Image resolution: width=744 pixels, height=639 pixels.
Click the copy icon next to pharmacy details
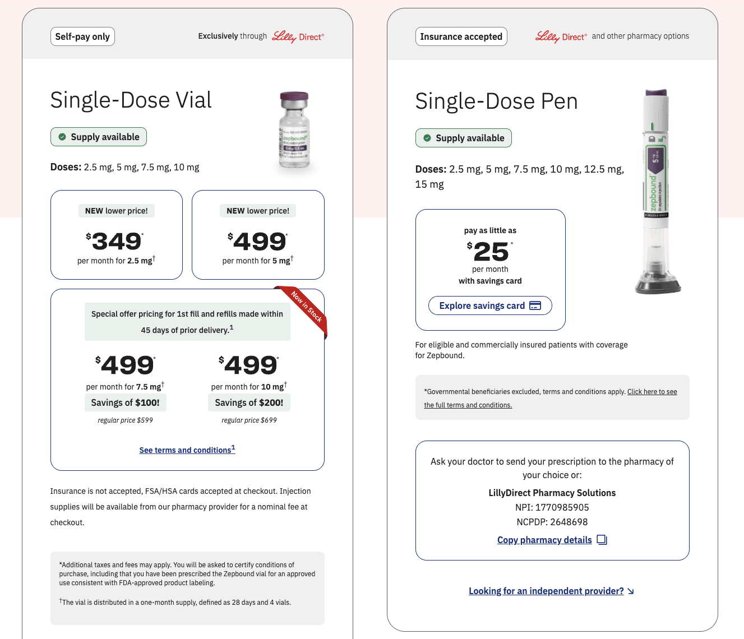click(602, 539)
